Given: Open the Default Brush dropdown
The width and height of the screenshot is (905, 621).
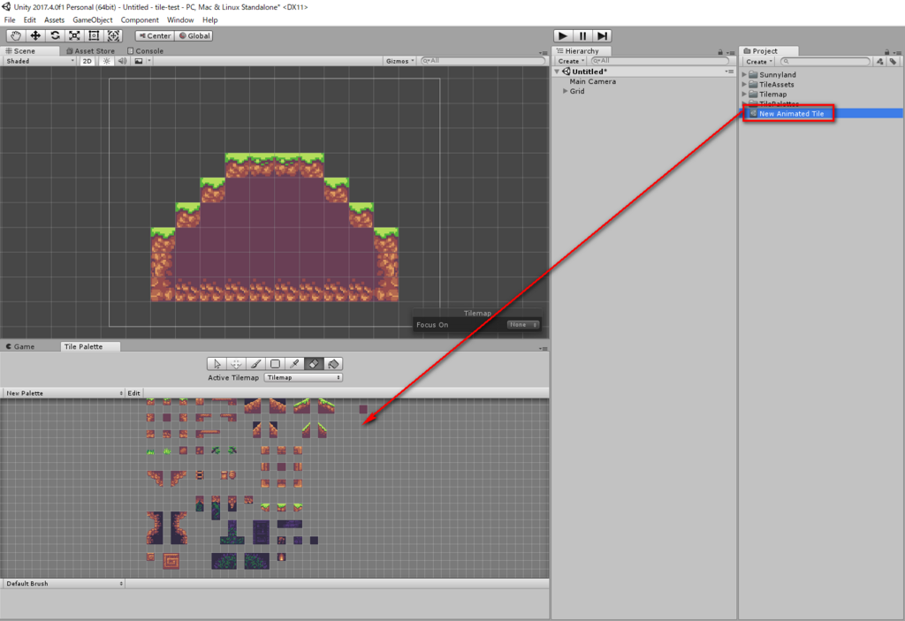Looking at the screenshot, I should [64, 584].
